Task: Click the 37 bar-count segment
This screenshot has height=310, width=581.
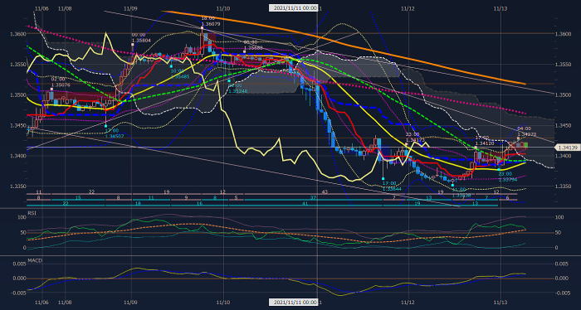Action: pos(313,198)
